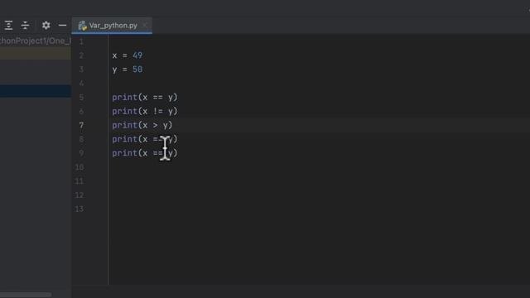The width and height of the screenshot is (530, 298).
Task: Click line number 5 in gutter
Action: pos(81,98)
